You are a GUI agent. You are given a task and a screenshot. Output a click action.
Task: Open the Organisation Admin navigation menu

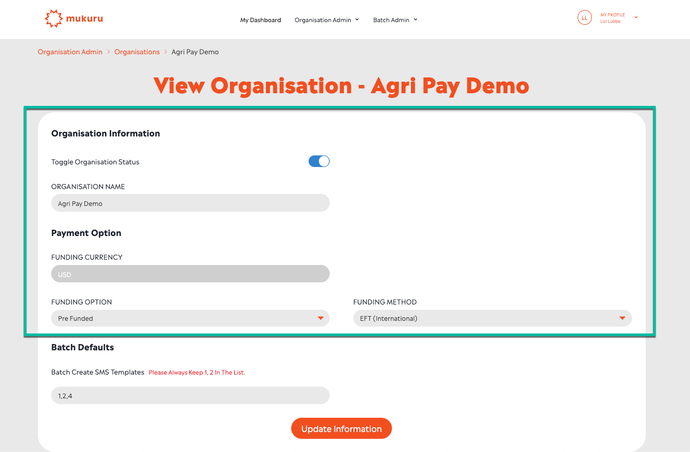[x=323, y=20]
